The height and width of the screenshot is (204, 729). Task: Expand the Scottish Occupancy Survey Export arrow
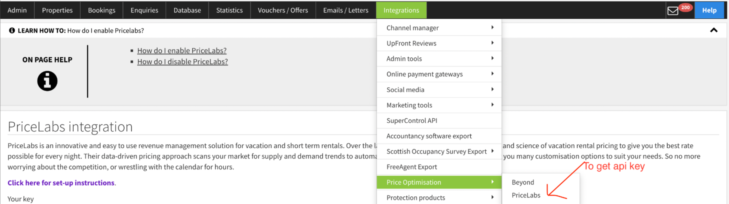(492, 151)
